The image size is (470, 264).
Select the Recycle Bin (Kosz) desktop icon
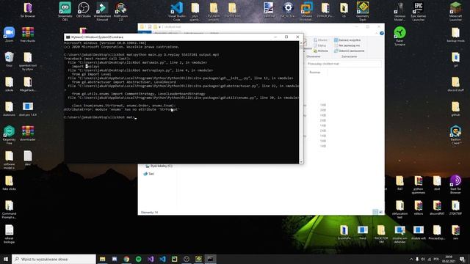coord(10,59)
